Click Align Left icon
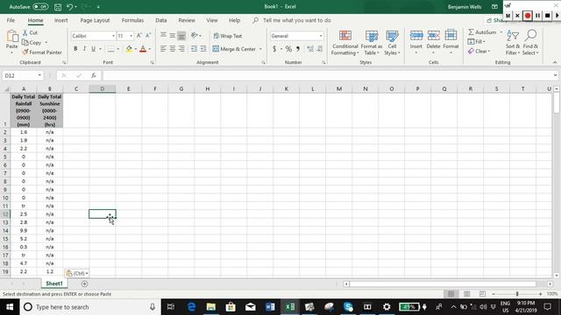The image size is (561, 315). click(x=163, y=49)
